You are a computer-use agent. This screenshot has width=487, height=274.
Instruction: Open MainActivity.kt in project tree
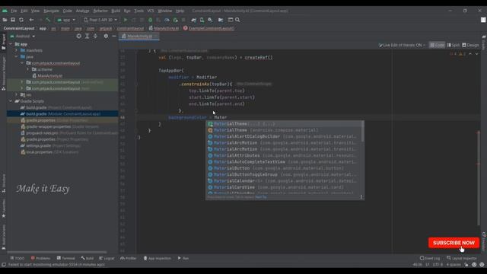[49, 76]
